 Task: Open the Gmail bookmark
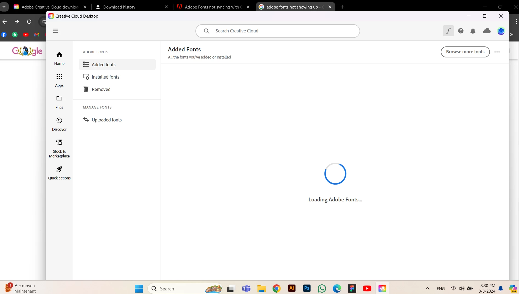[37, 35]
